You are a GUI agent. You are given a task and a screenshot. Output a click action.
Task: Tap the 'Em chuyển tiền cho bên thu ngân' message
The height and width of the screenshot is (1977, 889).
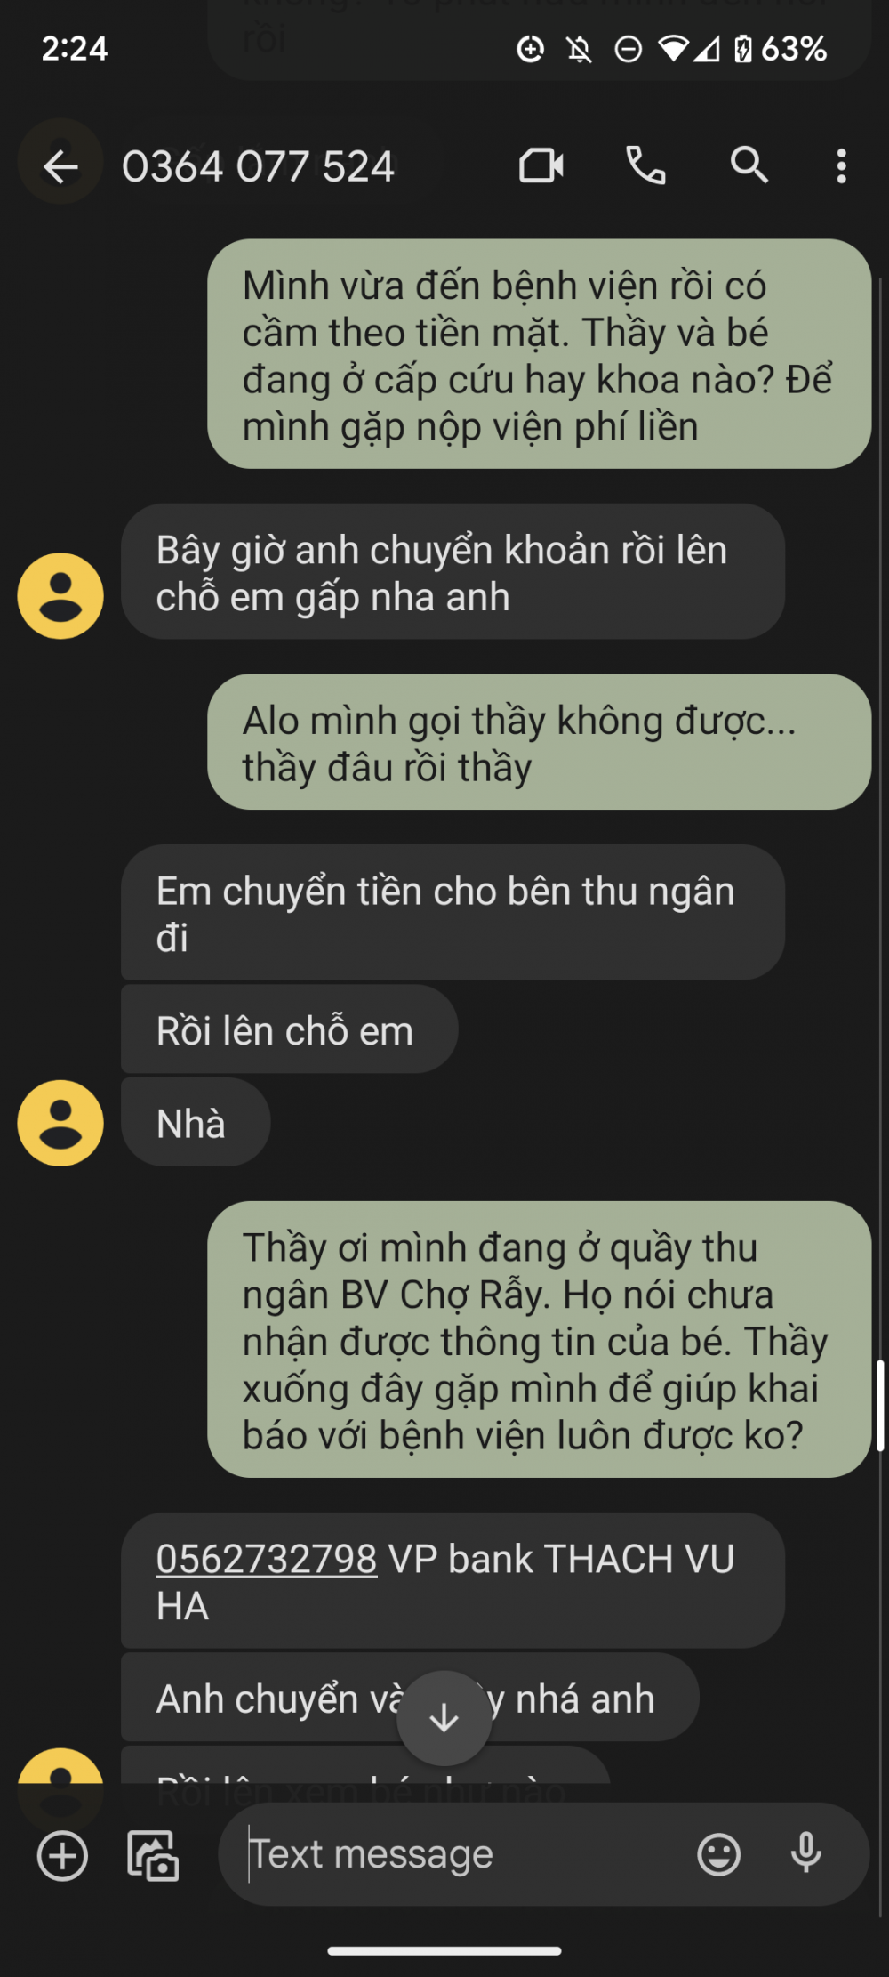[x=453, y=913]
